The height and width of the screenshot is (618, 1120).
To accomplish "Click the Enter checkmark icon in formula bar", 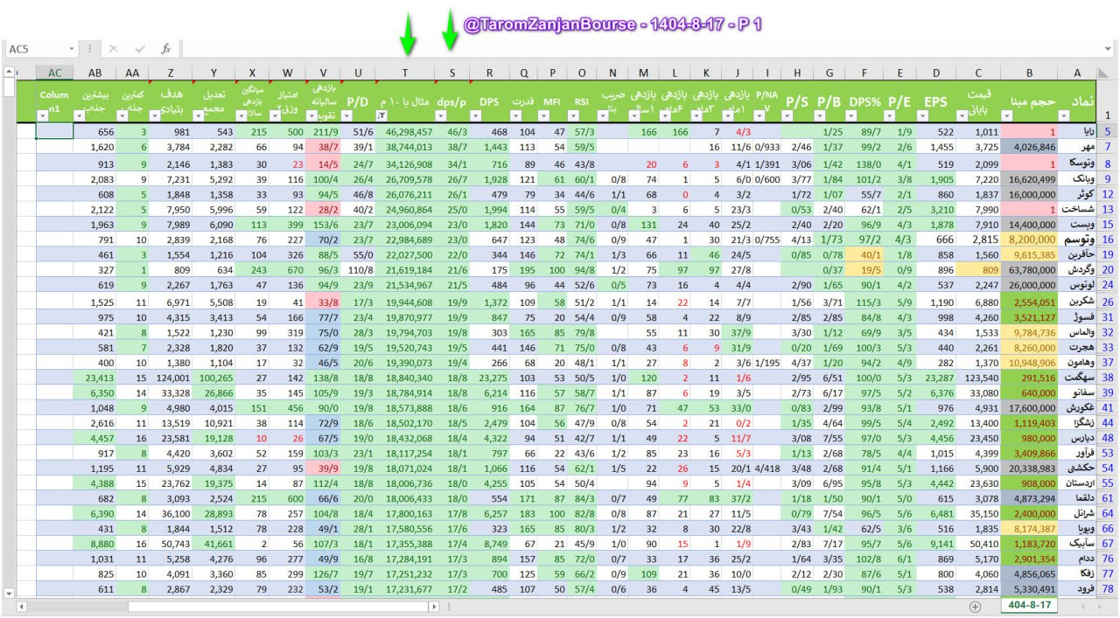I will click(x=139, y=49).
